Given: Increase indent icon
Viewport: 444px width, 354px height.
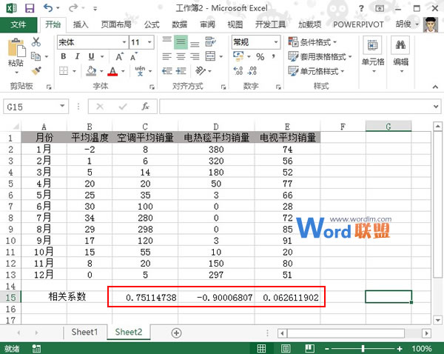Looking at the screenshot, I should 181,70.
